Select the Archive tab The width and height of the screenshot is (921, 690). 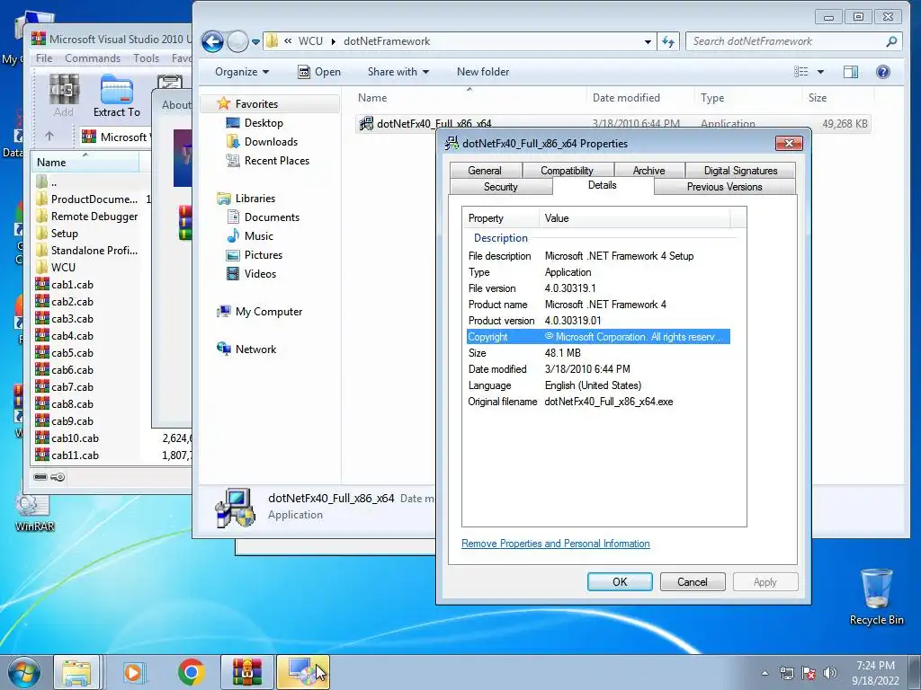648,170
